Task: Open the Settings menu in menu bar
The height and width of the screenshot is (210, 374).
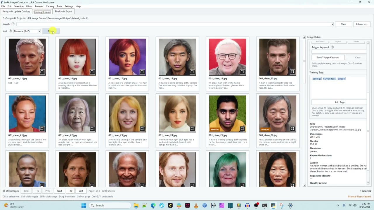Action: [69, 6]
